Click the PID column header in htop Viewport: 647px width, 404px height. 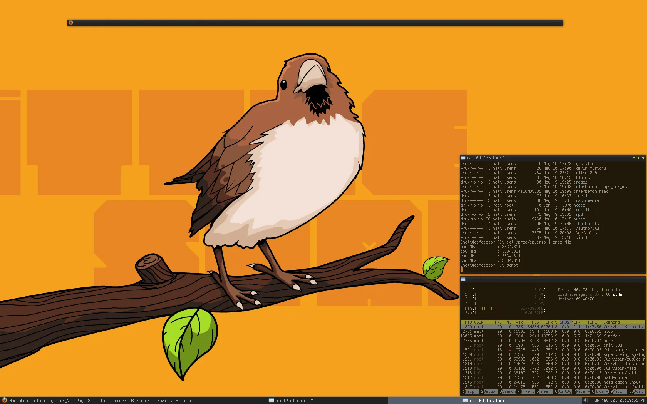pyautogui.click(x=468, y=322)
